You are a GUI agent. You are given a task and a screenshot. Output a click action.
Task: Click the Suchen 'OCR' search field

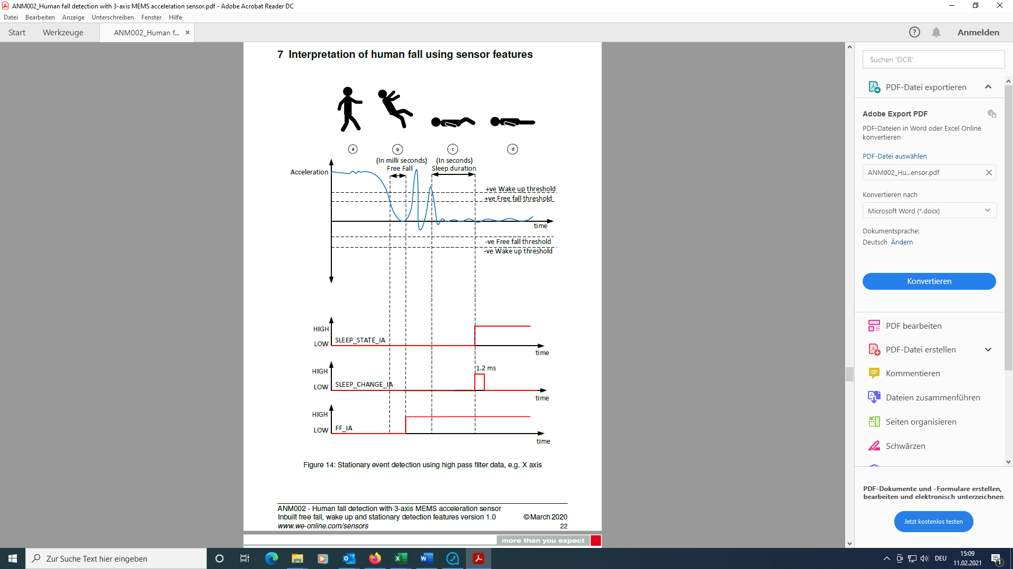point(933,60)
